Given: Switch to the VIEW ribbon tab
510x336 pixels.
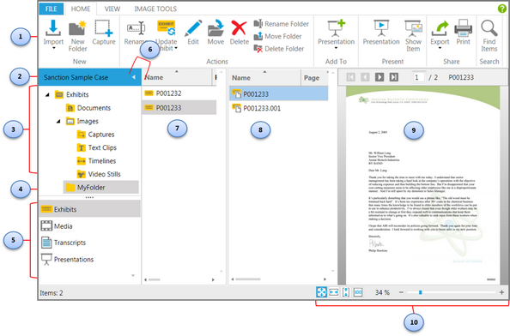Looking at the screenshot, I should click(112, 9).
